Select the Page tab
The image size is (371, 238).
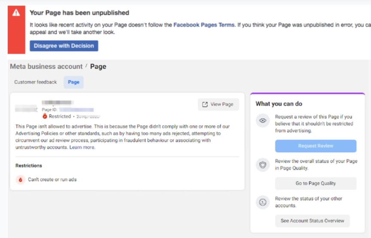[x=73, y=82]
